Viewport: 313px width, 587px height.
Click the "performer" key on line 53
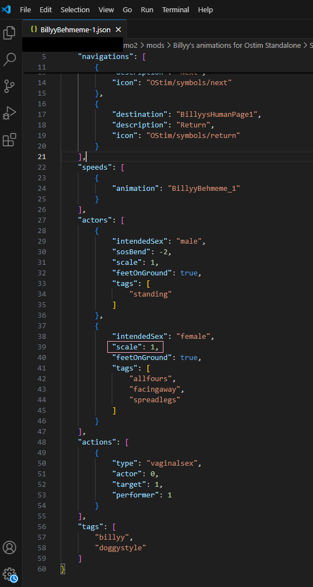click(135, 495)
